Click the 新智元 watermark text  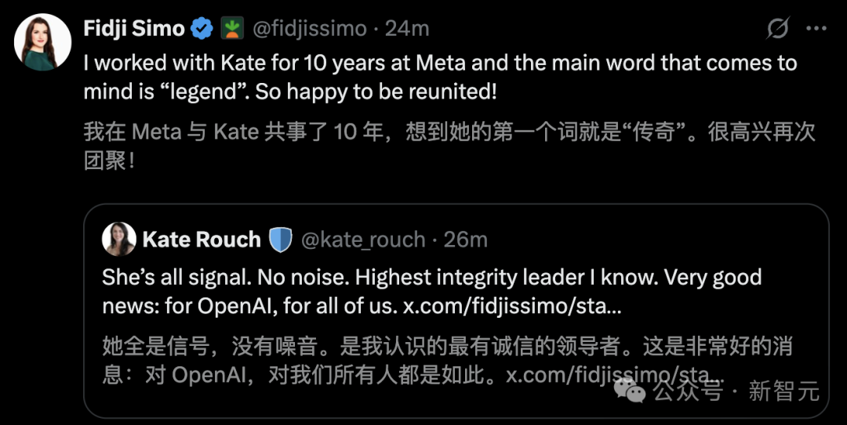pyautogui.click(x=783, y=390)
